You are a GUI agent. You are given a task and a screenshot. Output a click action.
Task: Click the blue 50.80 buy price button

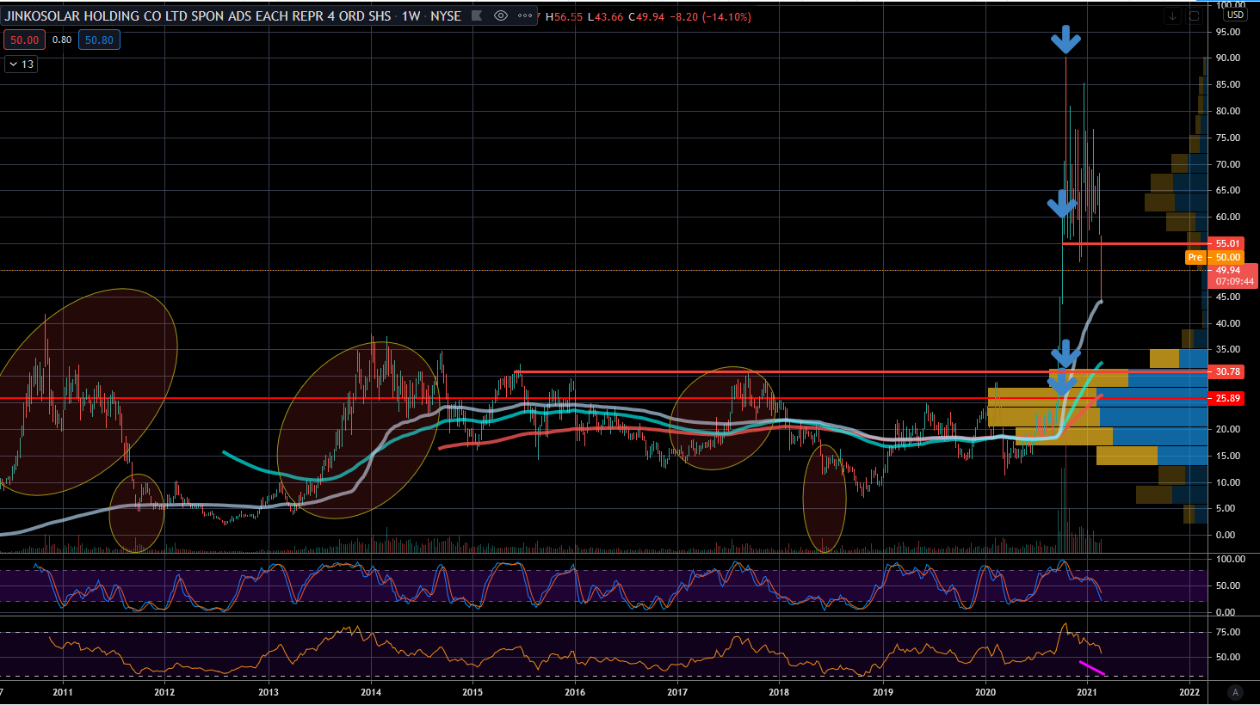point(99,40)
